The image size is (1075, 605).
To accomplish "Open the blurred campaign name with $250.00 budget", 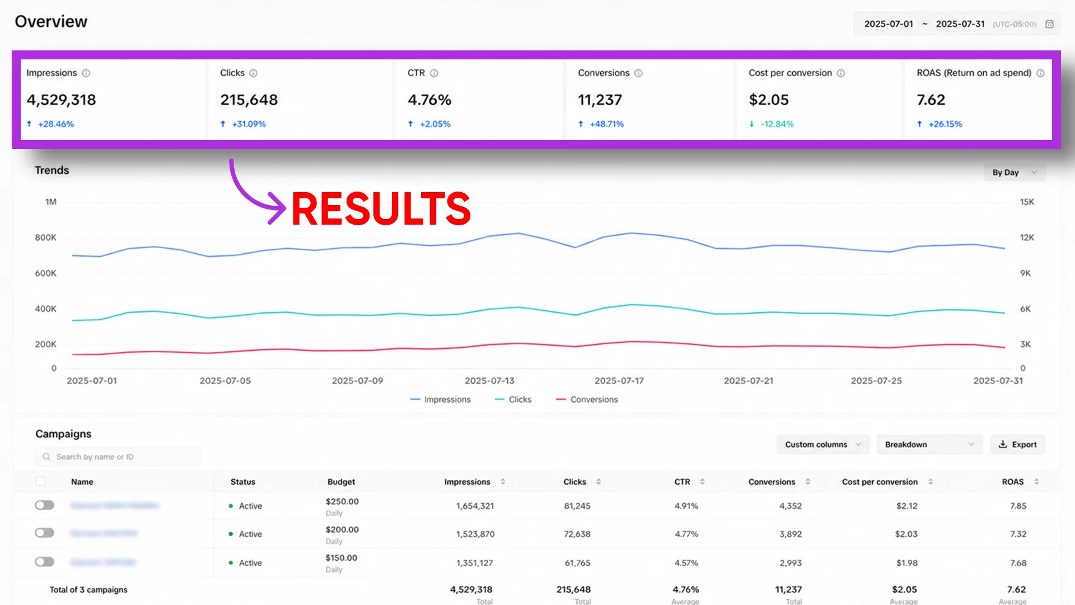I will click(x=115, y=505).
